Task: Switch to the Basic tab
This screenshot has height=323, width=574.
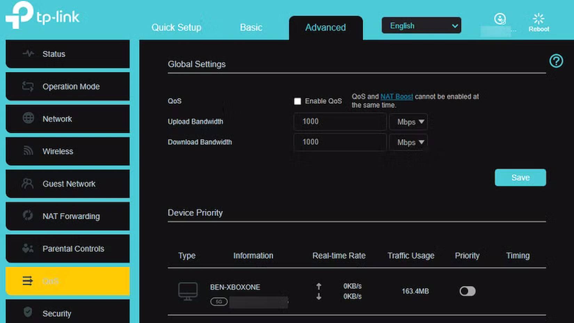Action: click(251, 27)
